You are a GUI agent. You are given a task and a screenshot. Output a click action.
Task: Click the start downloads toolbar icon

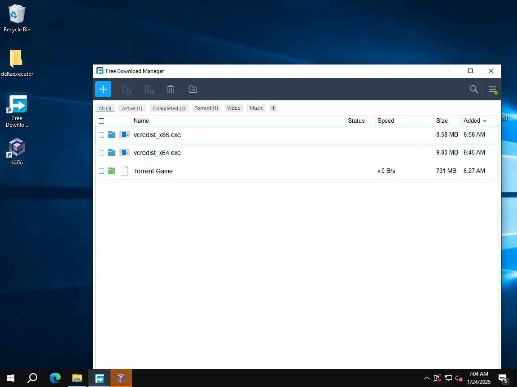(127, 90)
